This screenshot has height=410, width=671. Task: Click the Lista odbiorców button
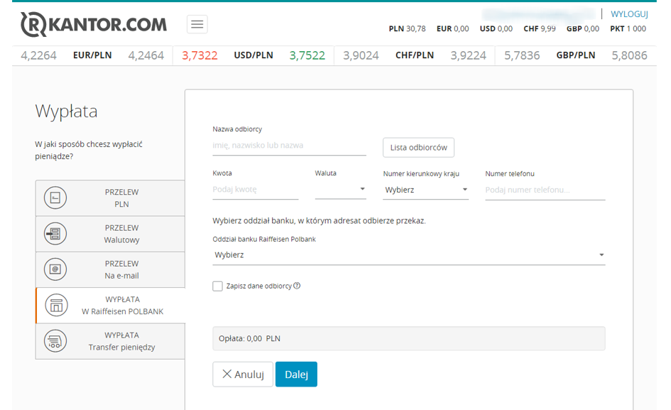click(x=418, y=147)
